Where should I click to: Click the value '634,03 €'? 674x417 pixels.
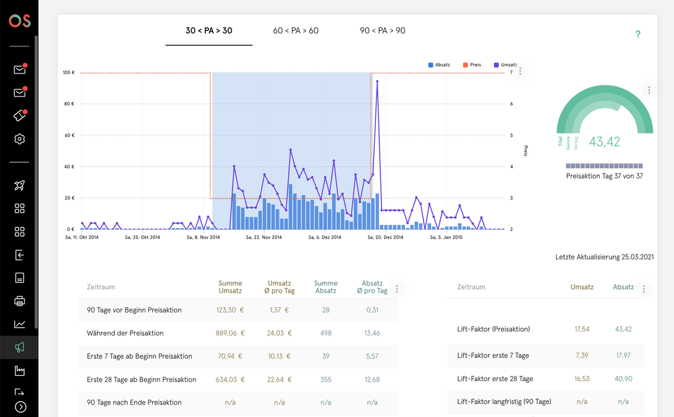point(230,380)
